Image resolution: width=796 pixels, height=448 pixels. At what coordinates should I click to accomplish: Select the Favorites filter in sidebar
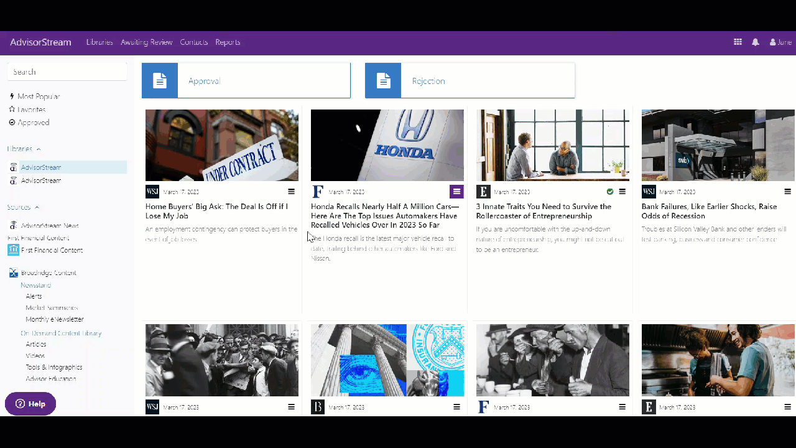(27, 110)
